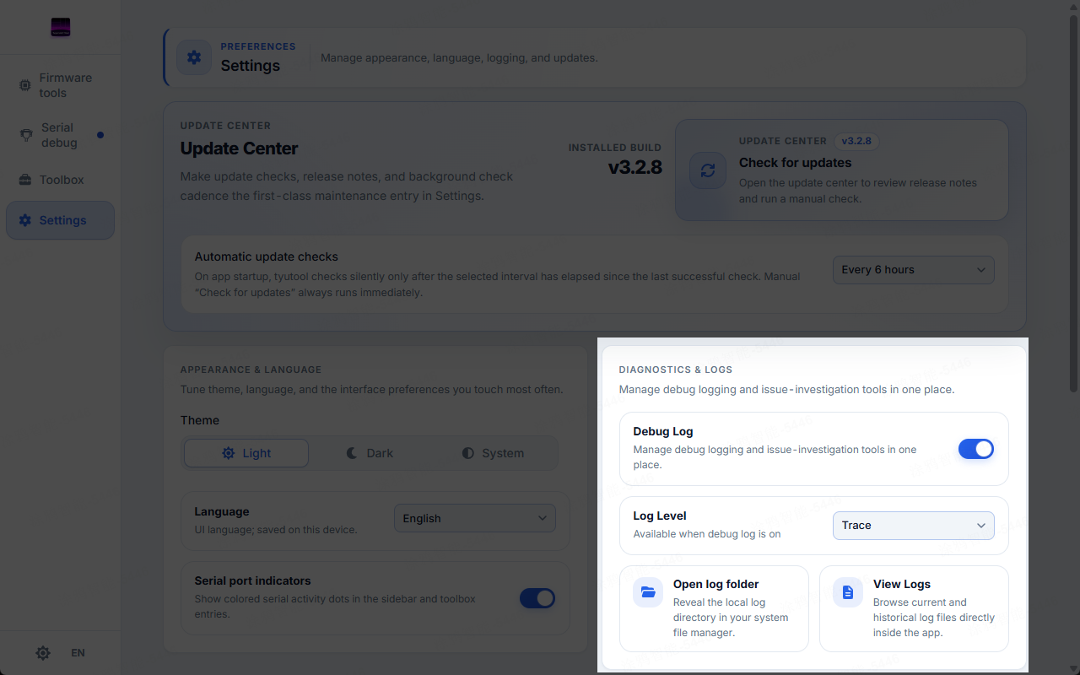The width and height of the screenshot is (1080, 675).
Task: Toggle Debug Log switch
Action: pyautogui.click(x=976, y=449)
